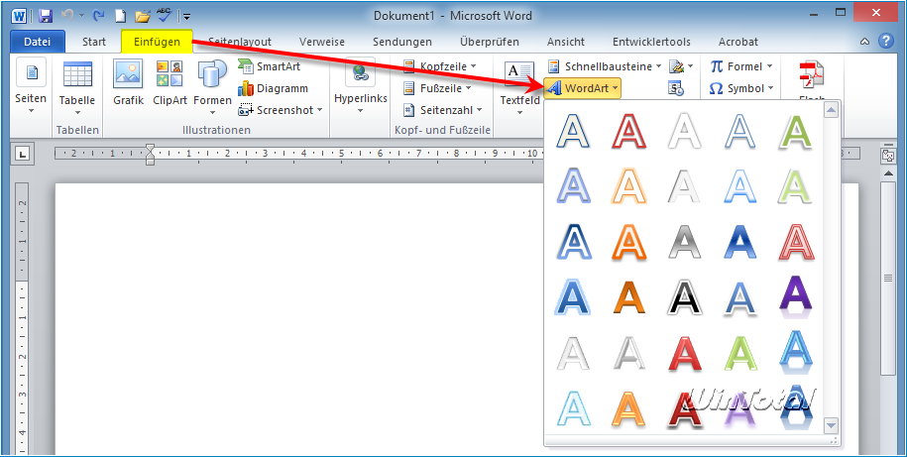Screen dimensions: 907x457
Task: Click WordArt gallery scroll down arrow
Action: (x=832, y=425)
